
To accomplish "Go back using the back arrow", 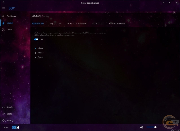I will [4, 2].
